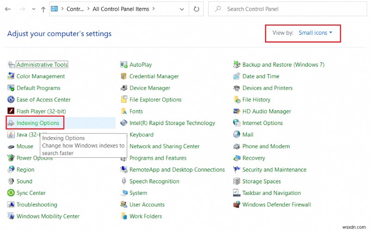
Task: Open the Credential Manager icon
Action: (x=124, y=76)
